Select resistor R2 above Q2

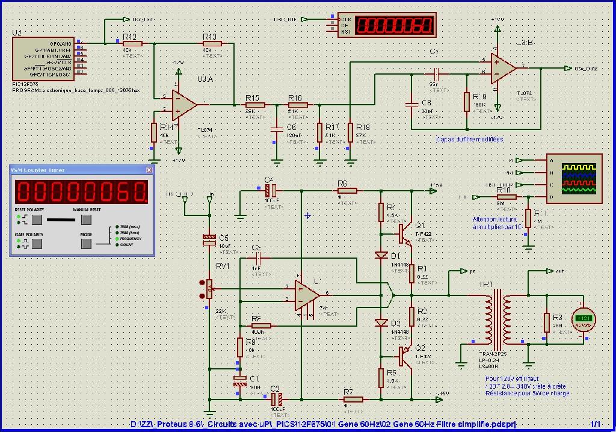click(411, 317)
